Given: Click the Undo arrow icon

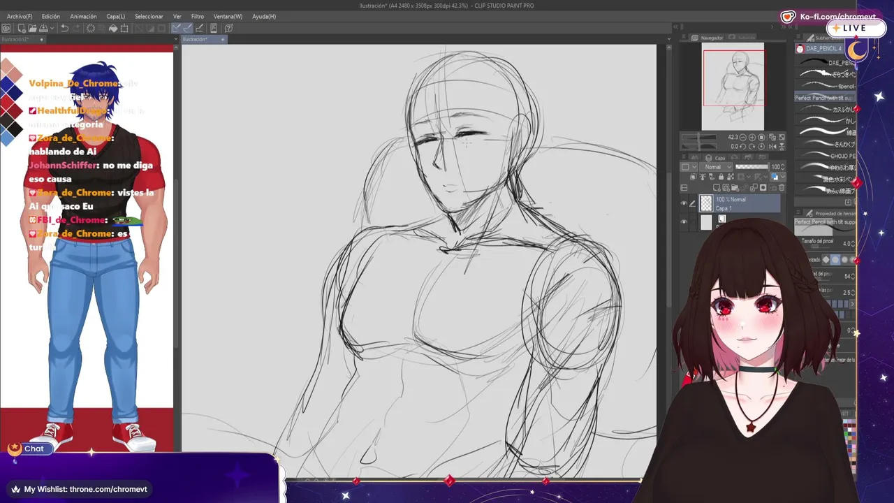Looking at the screenshot, I should 65,29.
